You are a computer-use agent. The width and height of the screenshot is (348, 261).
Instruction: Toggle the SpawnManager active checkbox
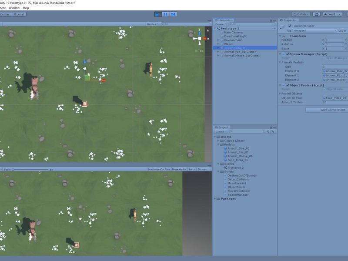pos(290,26)
